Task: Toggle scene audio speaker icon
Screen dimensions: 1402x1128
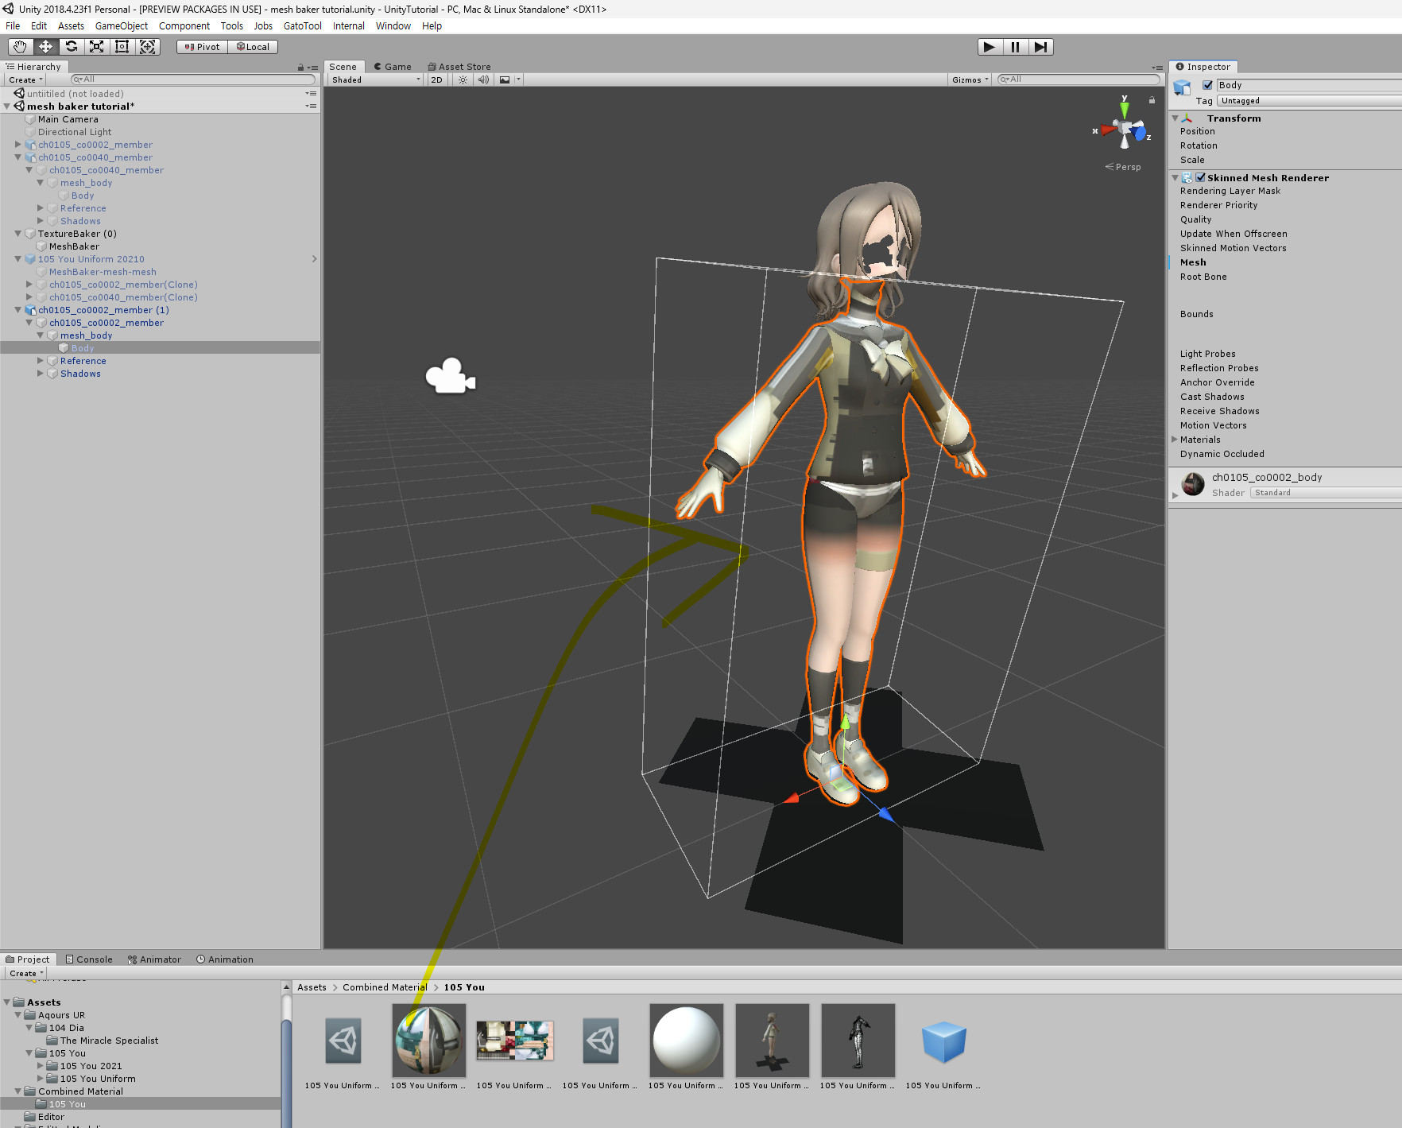Action: [482, 79]
